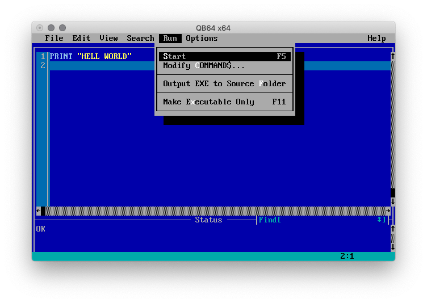This screenshot has width=427, height=303.
Task: Click the horizontal scroll left arrow
Action: tap(38, 211)
